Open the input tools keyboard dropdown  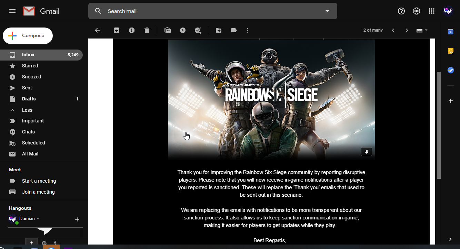[422, 30]
